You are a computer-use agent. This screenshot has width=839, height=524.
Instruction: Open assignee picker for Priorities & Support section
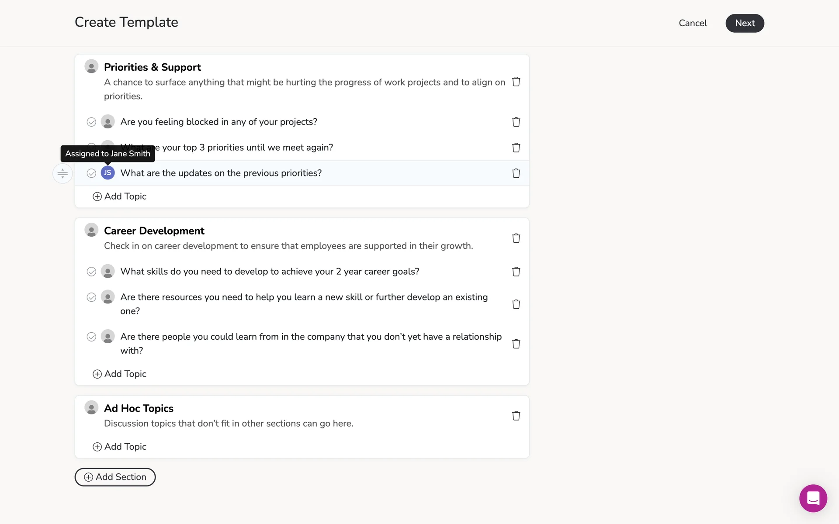pos(91,67)
